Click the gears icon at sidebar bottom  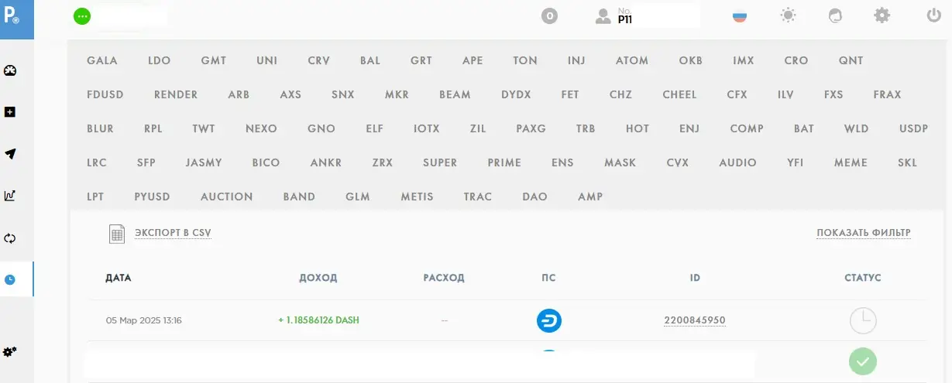click(10, 352)
